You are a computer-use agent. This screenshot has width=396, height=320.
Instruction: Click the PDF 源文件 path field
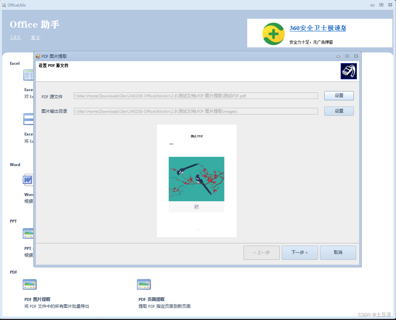196,96
